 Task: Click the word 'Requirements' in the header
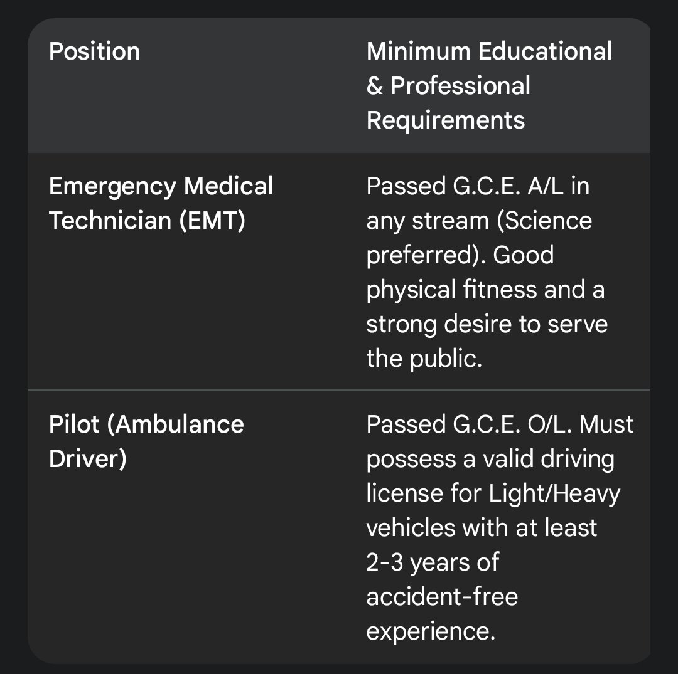pos(445,120)
